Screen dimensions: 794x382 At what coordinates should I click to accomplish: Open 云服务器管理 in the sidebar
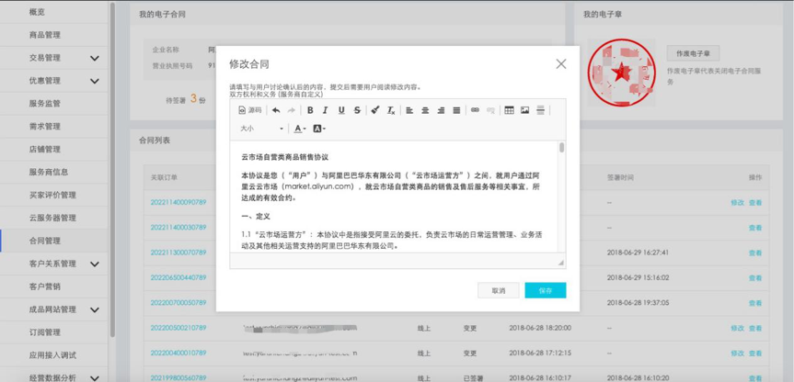click(52, 218)
